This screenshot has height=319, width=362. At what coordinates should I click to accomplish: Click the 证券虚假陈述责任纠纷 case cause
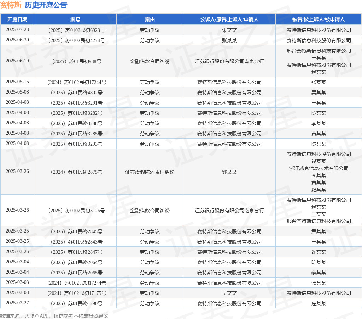150,172
